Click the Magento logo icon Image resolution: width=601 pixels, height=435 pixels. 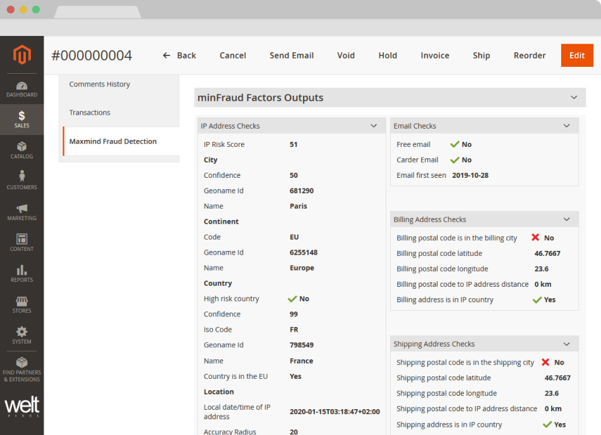[x=22, y=55]
